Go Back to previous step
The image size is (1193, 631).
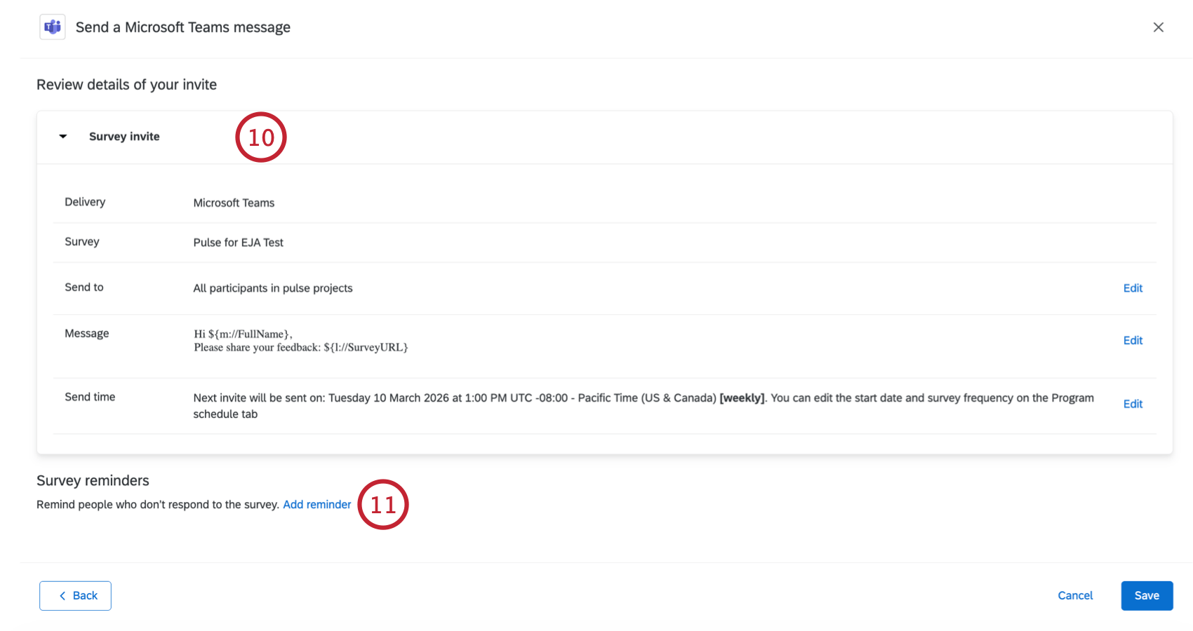[75, 596]
